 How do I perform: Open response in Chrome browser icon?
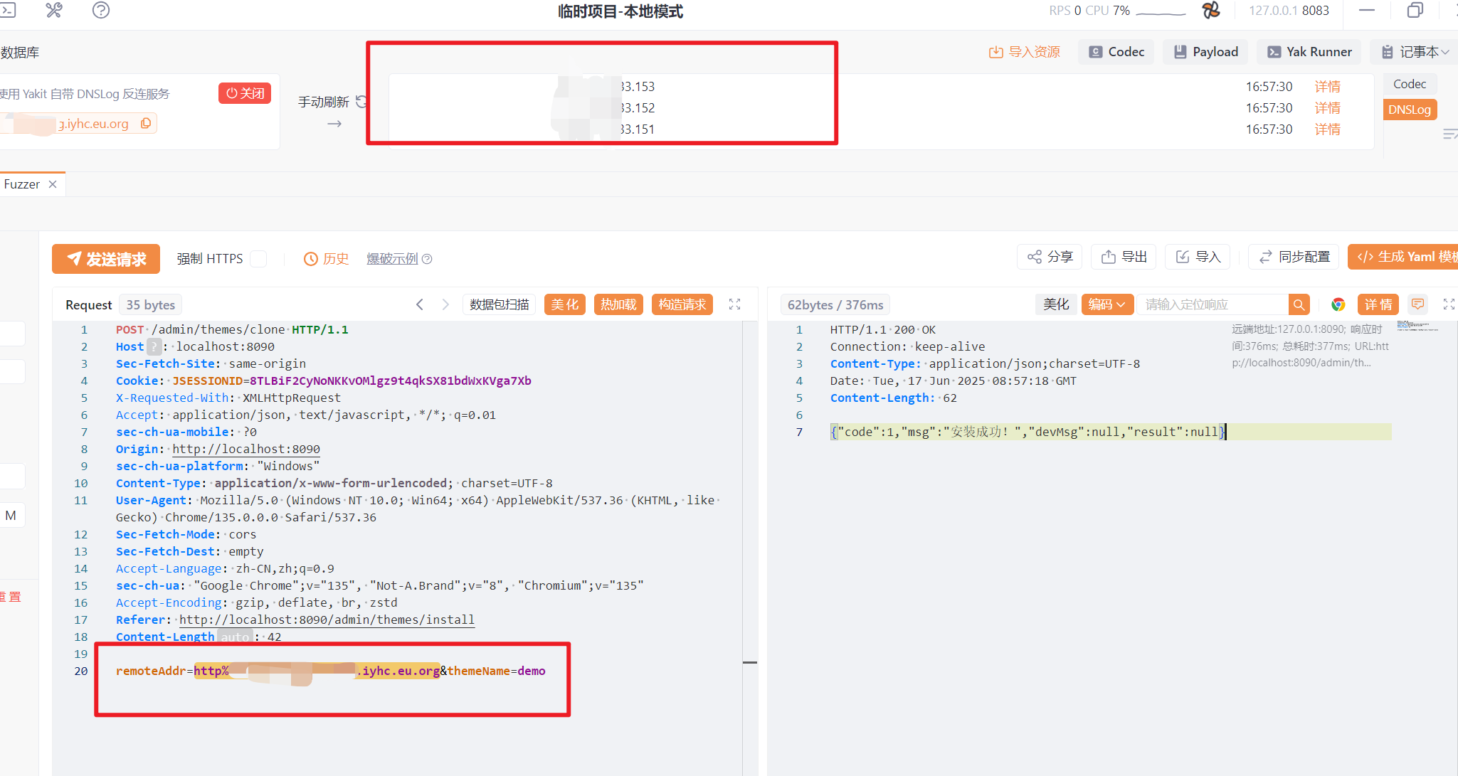point(1338,304)
